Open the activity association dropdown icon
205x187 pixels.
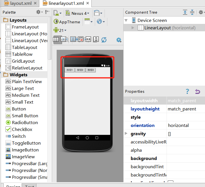click(x=88, y=21)
